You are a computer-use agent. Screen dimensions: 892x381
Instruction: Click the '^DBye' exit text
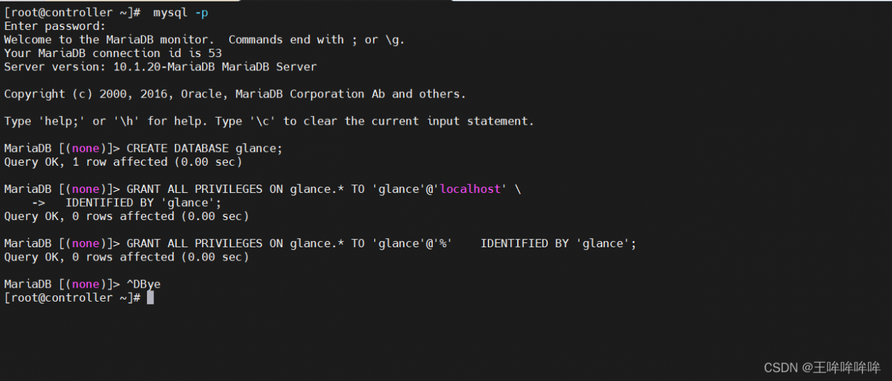pyautogui.click(x=144, y=284)
